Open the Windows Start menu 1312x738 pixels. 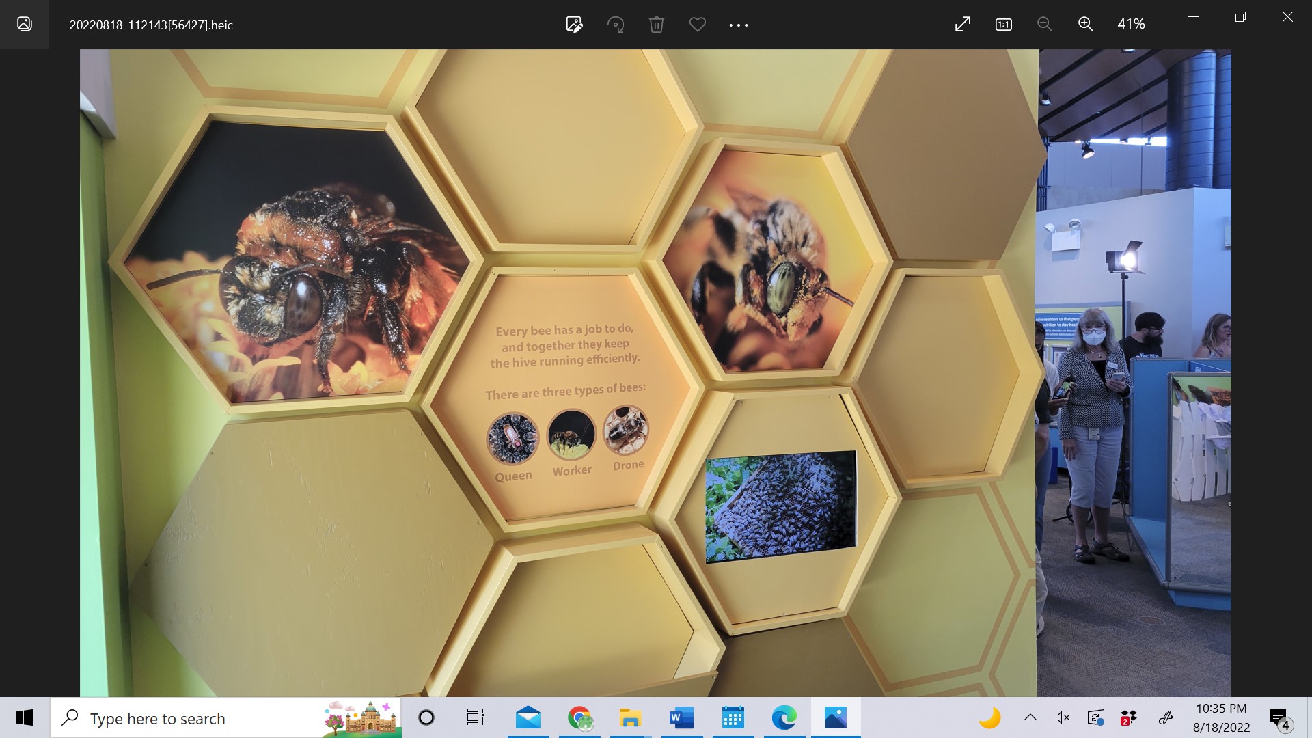pos(25,717)
